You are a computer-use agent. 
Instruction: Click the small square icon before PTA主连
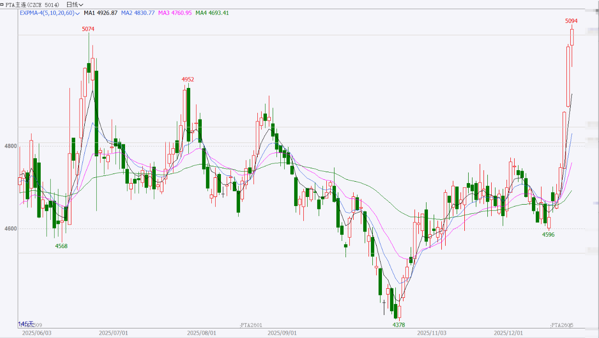pos(2,4)
